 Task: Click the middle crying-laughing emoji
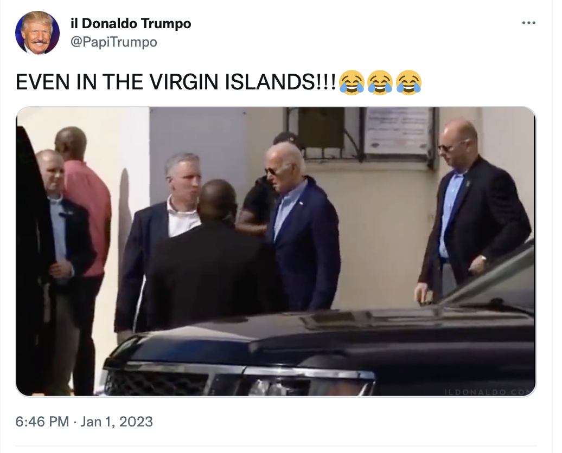pyautogui.click(x=380, y=82)
